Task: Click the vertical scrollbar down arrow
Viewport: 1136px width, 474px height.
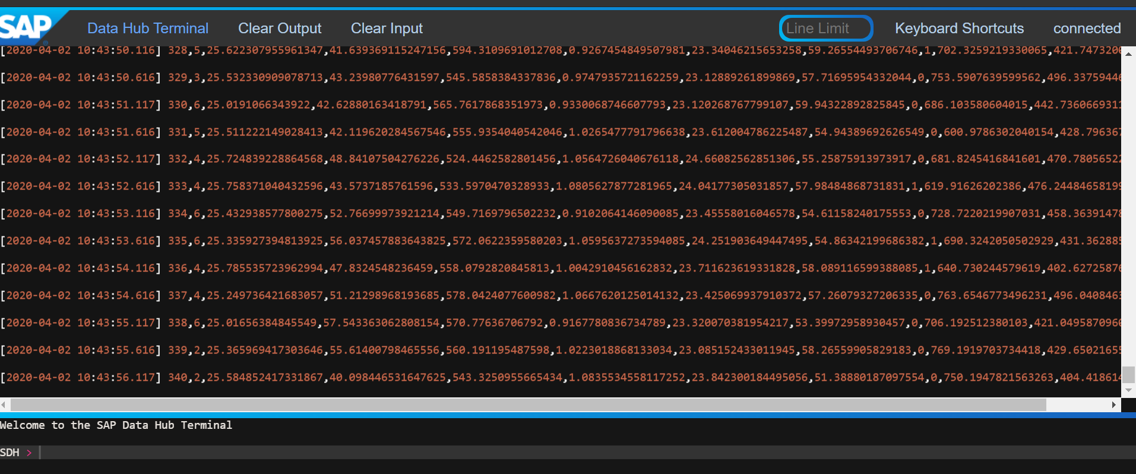Action: (x=1128, y=391)
